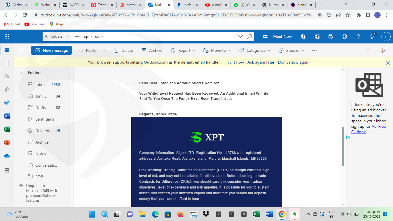This screenshot has width=393, height=221.
Task: Open the Move to dropdown
Action: tap(217, 50)
